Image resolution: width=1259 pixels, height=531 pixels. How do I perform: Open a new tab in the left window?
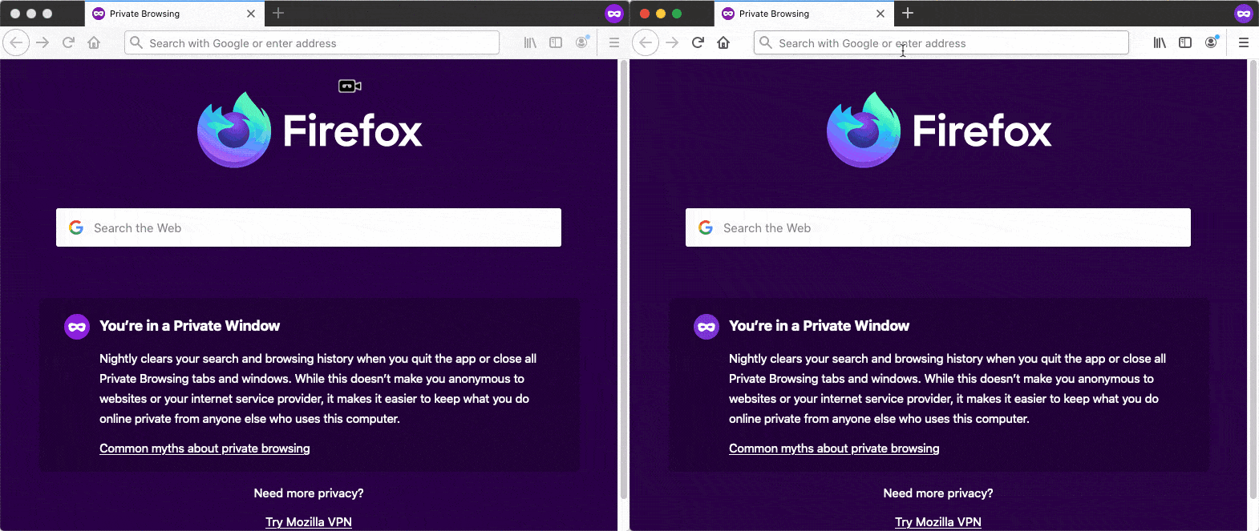click(278, 14)
